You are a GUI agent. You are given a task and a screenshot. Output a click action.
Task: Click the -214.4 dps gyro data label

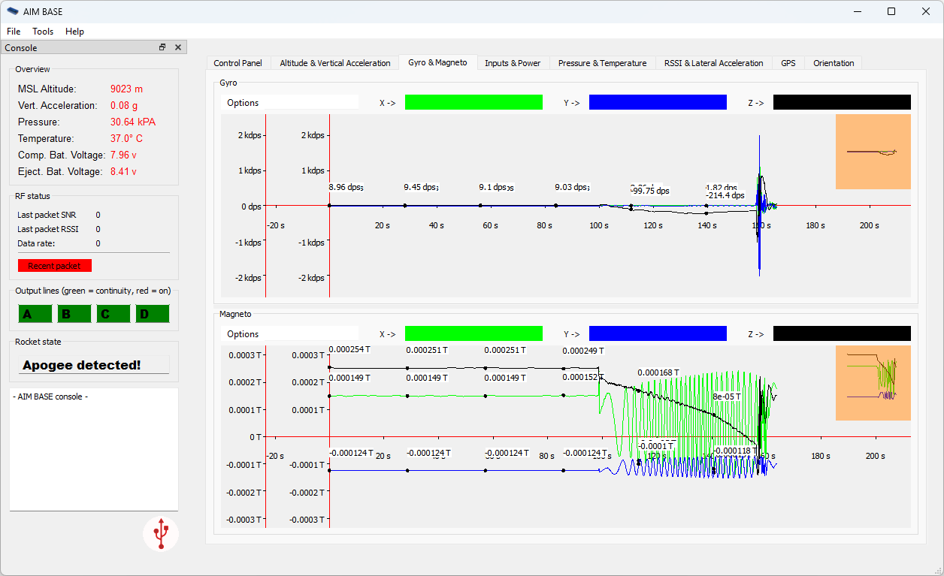[725, 195]
